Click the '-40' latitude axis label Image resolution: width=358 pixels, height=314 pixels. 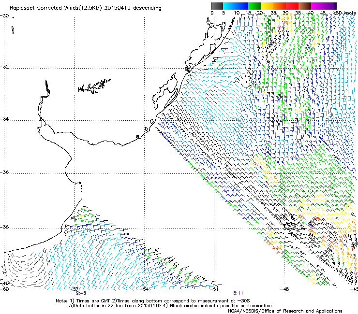(4, 284)
